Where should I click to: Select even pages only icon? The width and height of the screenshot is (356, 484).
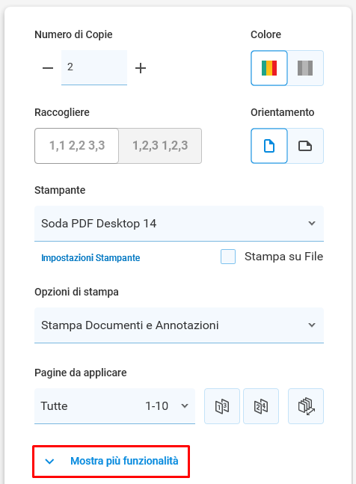pos(261,406)
